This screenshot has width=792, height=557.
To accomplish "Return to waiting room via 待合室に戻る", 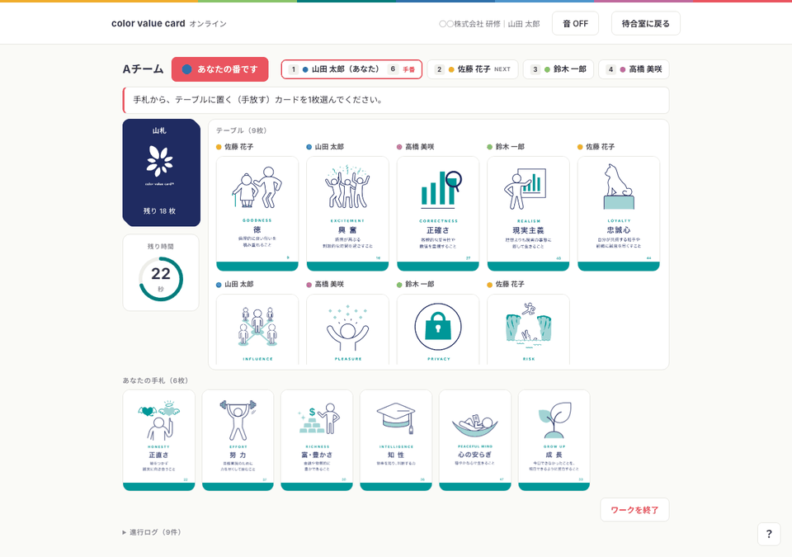I will tap(645, 23).
